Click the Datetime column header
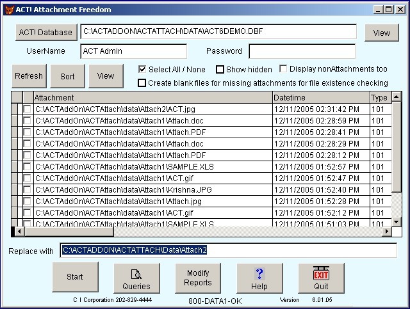The image size is (410, 309). (321, 97)
